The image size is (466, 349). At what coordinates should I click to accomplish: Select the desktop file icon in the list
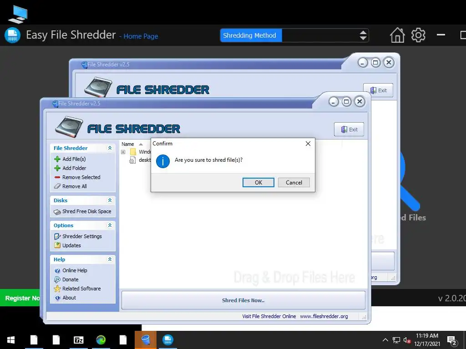click(132, 160)
